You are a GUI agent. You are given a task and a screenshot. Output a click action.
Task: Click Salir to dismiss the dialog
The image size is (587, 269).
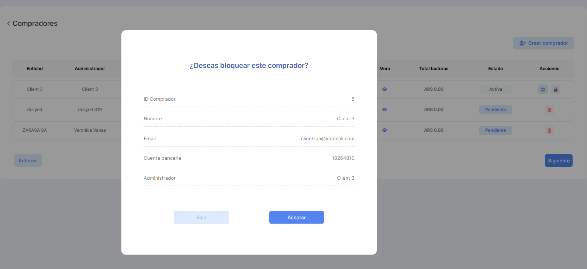click(201, 217)
